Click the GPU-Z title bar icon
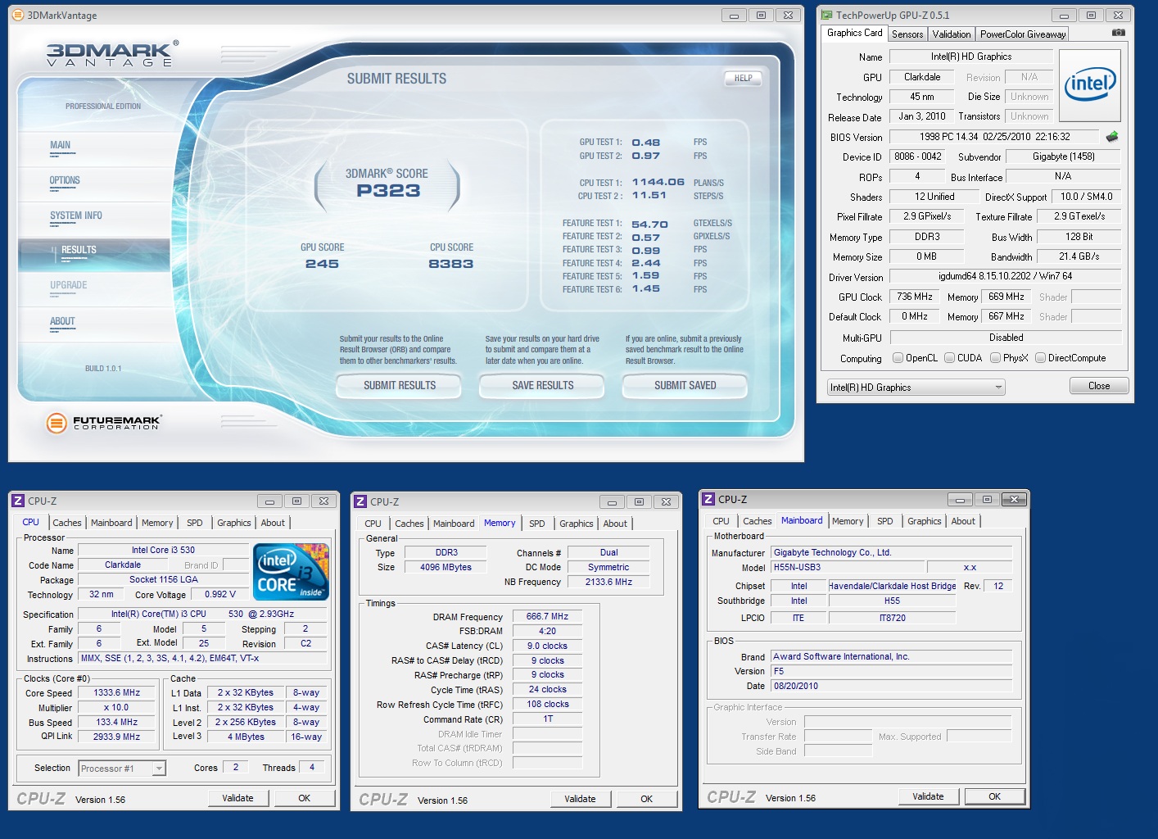1158x839 pixels. [x=826, y=15]
